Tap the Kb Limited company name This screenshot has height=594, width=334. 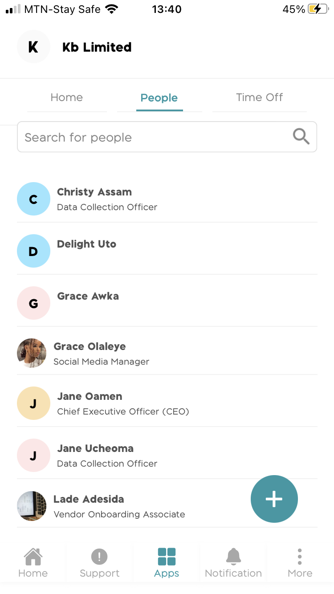pyautogui.click(x=97, y=47)
